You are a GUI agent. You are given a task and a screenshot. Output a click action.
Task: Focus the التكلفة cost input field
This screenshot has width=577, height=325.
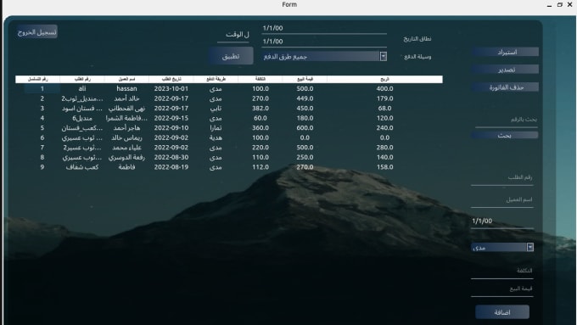[502, 272]
